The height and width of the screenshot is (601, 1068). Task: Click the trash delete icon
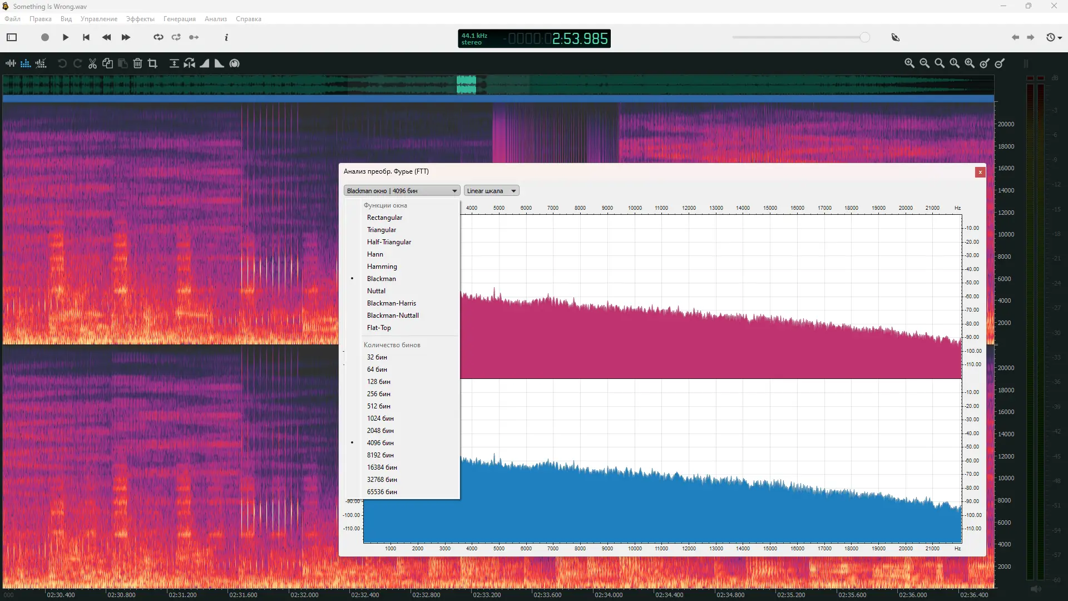(x=137, y=63)
